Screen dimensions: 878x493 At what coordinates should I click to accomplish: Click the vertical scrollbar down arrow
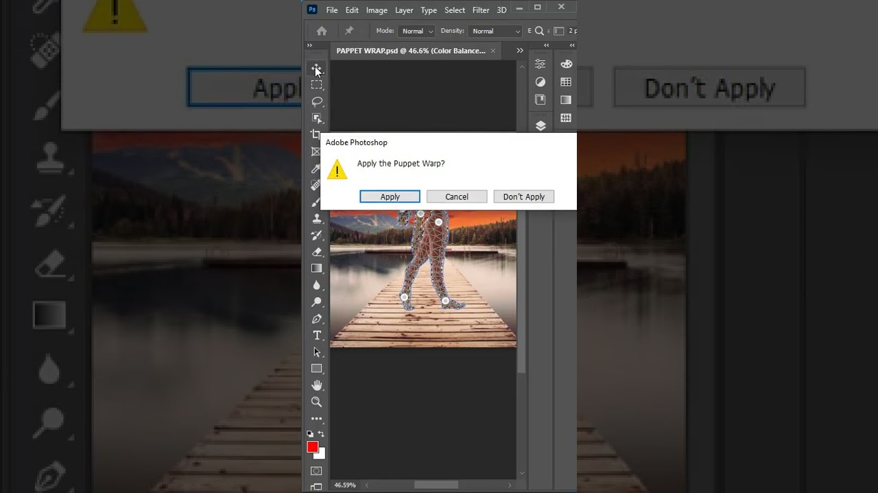tap(522, 473)
